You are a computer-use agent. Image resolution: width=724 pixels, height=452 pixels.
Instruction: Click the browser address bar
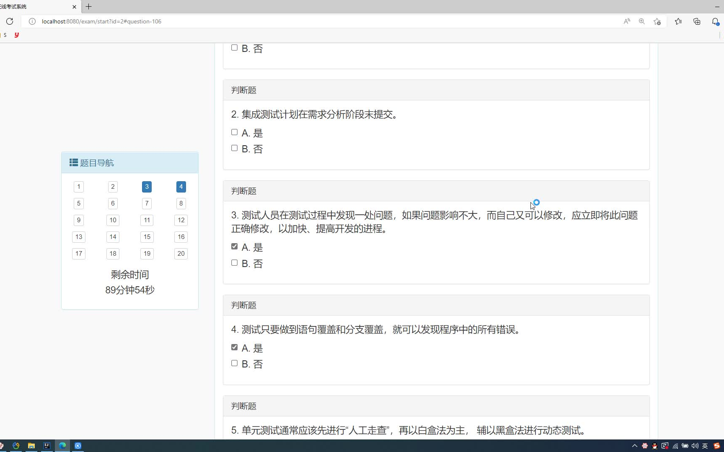point(168,21)
